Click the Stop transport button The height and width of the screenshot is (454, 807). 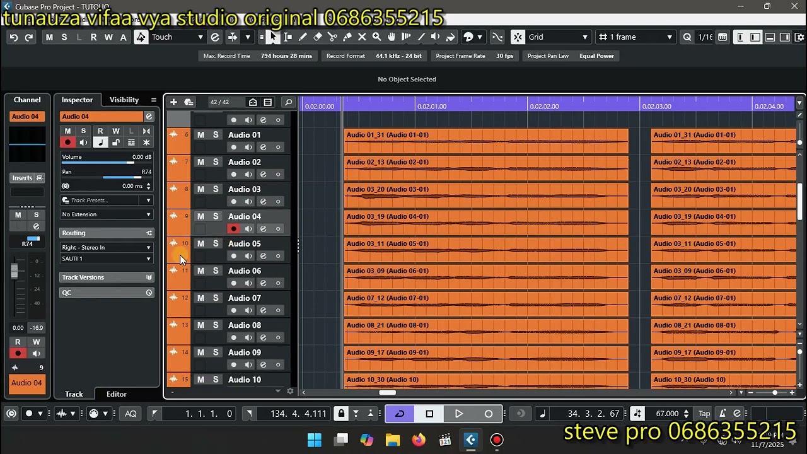pos(429,414)
